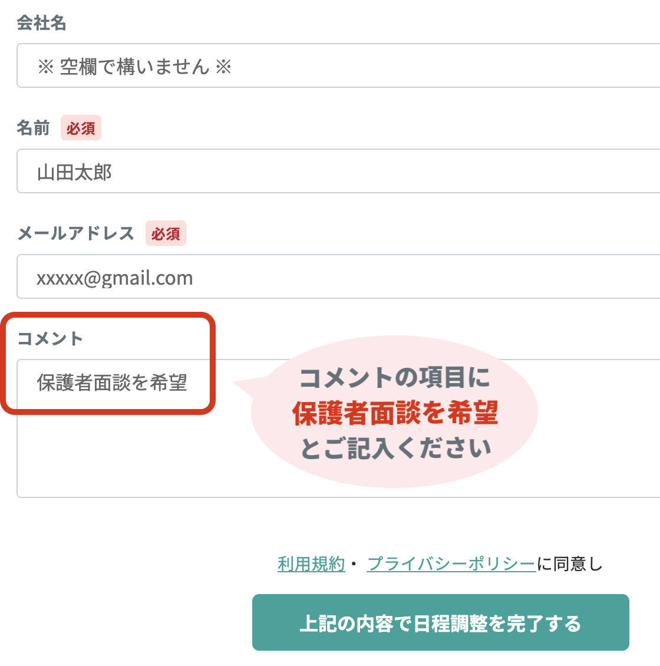This screenshot has width=660, height=666.
Task: Open the プライバシーポリシー link
Action: 451,564
